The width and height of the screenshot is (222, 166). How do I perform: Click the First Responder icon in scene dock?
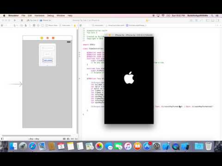pyautogui.click(x=48, y=38)
